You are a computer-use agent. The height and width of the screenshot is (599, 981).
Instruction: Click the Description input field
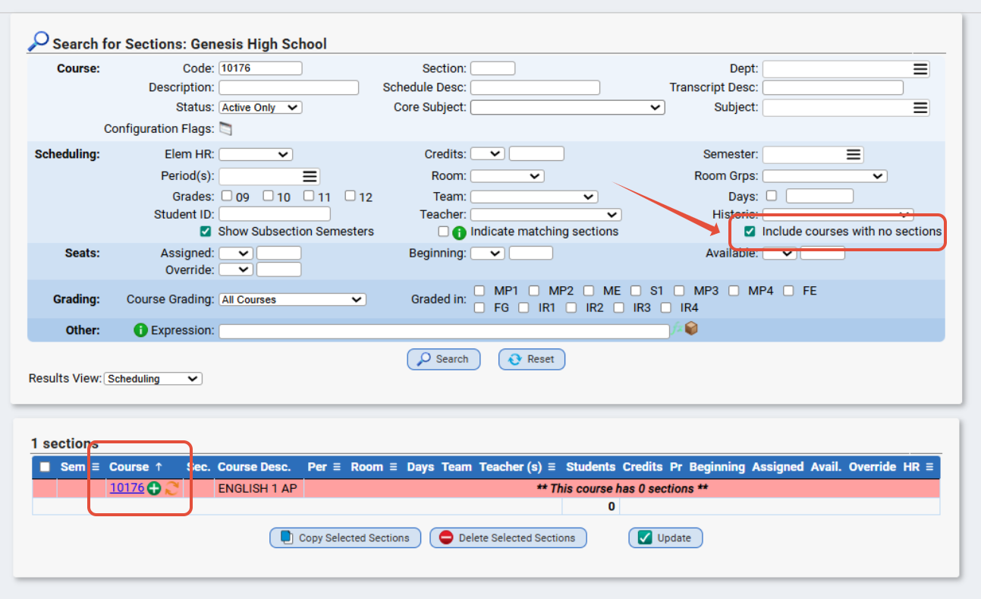(288, 88)
